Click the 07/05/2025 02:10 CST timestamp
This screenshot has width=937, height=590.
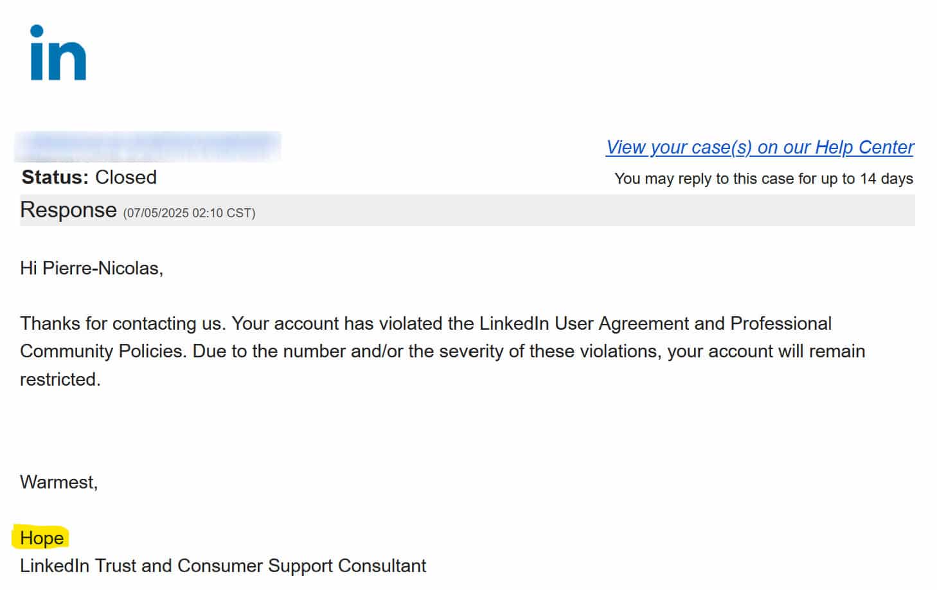click(189, 213)
